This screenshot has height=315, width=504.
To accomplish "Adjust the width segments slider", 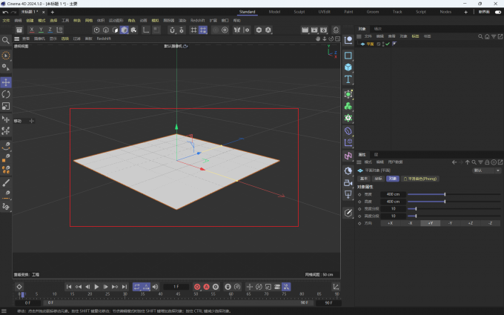I will 454,209.
